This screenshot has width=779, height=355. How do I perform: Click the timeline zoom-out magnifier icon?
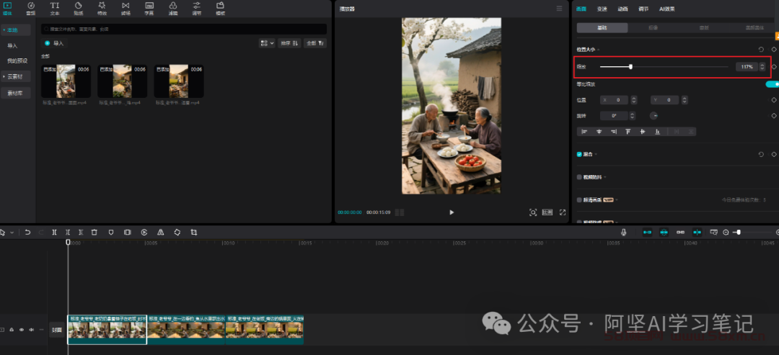click(726, 232)
